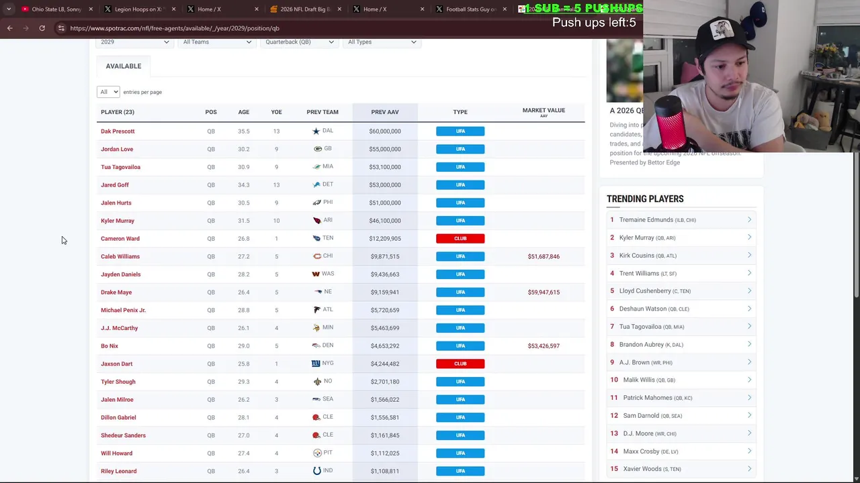860x483 pixels.
Task: Open Jordan Love player link
Action: [117, 149]
